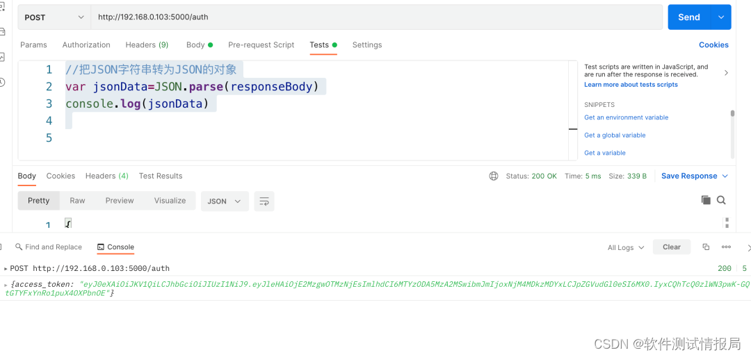
Task: Select the Raw view mode
Action: [x=77, y=201]
